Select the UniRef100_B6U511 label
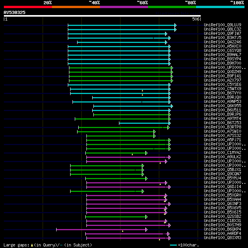 click(222, 110)
